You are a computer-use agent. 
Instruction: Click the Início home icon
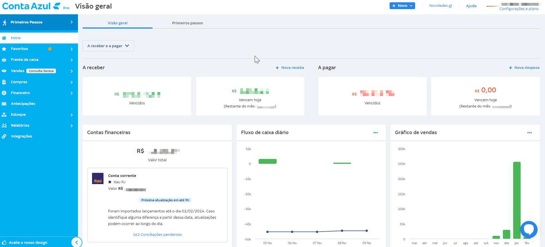(4, 38)
